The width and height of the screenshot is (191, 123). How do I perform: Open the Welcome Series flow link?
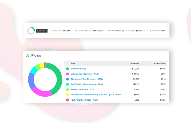click(78, 69)
